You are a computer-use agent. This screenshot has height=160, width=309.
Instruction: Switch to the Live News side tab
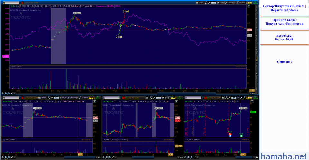(257, 89)
